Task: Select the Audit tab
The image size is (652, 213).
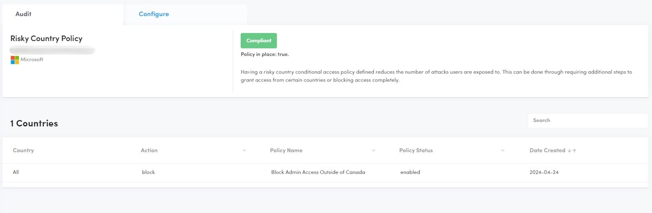Action: tap(23, 14)
